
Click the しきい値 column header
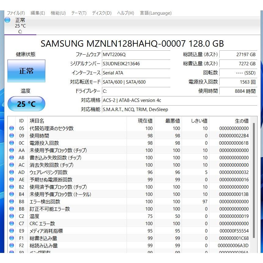[x=196, y=121]
